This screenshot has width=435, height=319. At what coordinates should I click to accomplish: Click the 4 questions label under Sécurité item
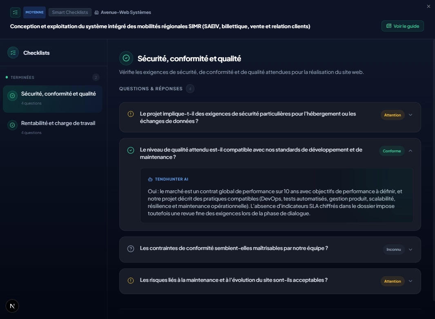(31, 103)
